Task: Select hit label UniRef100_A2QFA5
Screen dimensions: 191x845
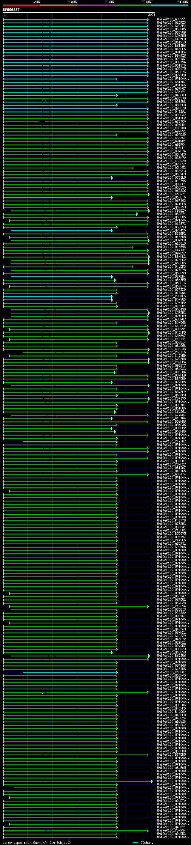Action: (x=171, y=382)
